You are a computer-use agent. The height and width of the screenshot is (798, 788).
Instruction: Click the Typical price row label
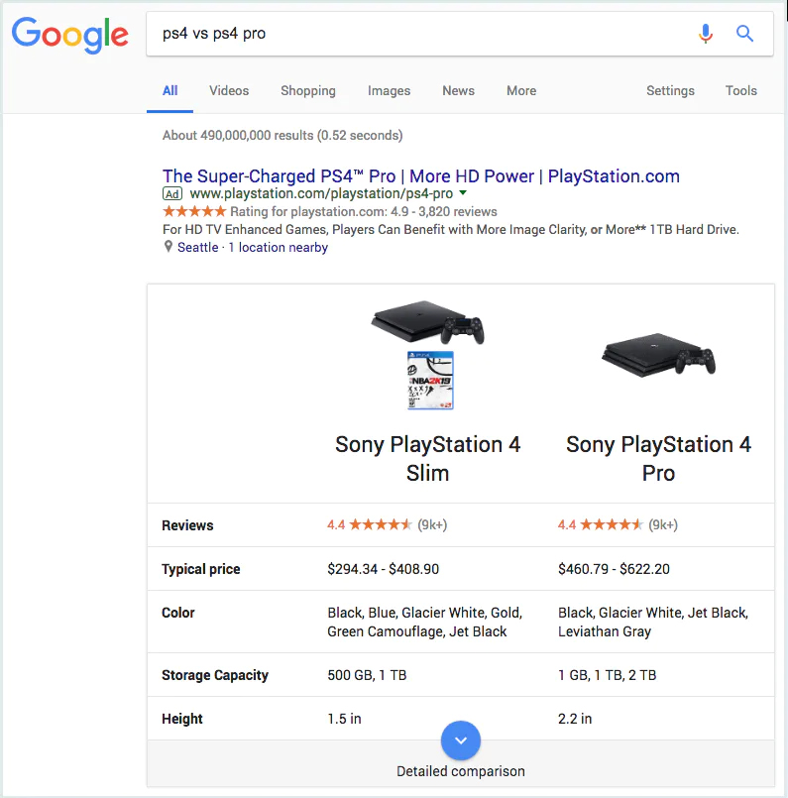tap(201, 569)
